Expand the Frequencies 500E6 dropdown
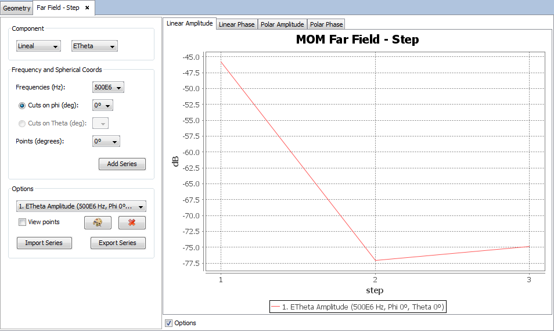 coord(109,88)
